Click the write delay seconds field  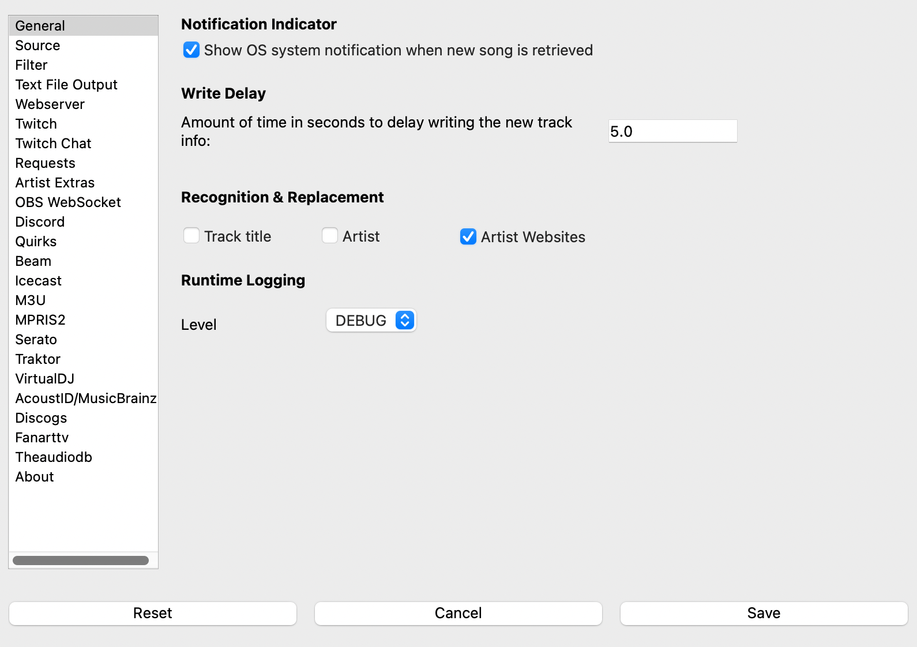pos(672,131)
